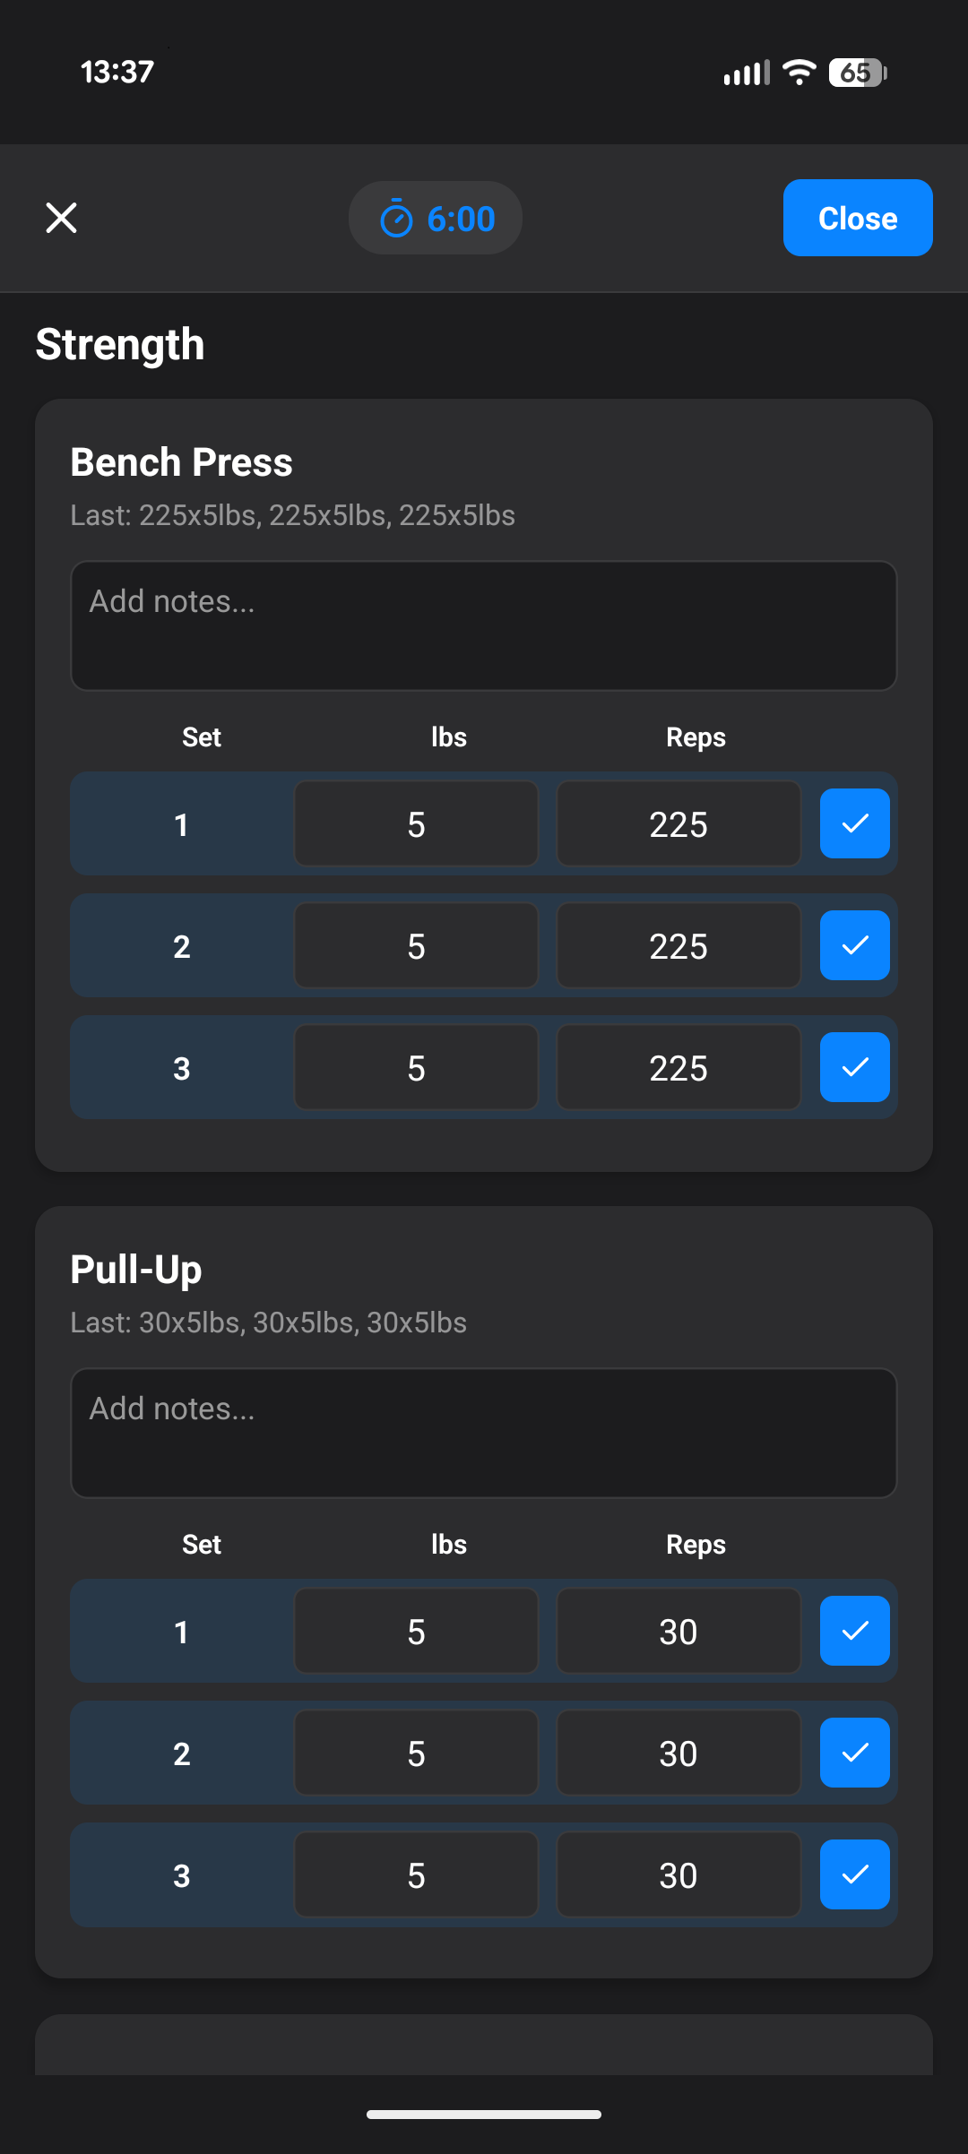Edit Pull-Up set 1 reps value 30
This screenshot has width=968, height=2154.
pyautogui.click(x=678, y=1632)
